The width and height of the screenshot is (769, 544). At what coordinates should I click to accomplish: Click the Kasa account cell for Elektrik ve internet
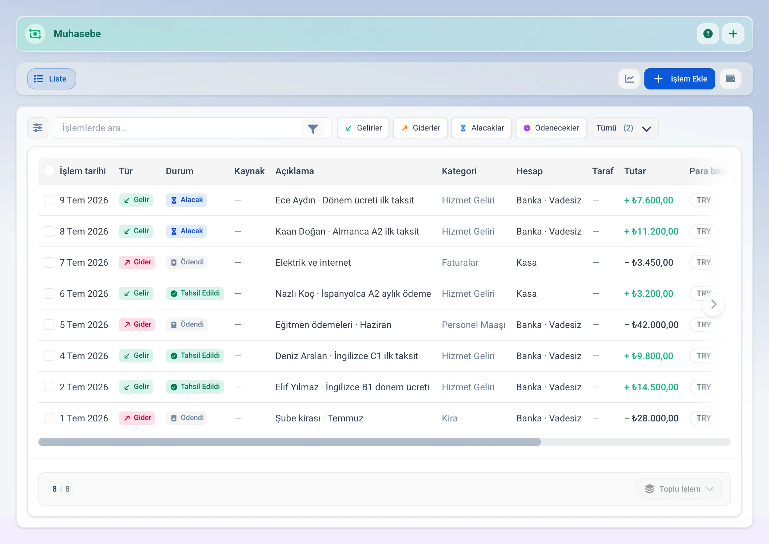coord(526,263)
